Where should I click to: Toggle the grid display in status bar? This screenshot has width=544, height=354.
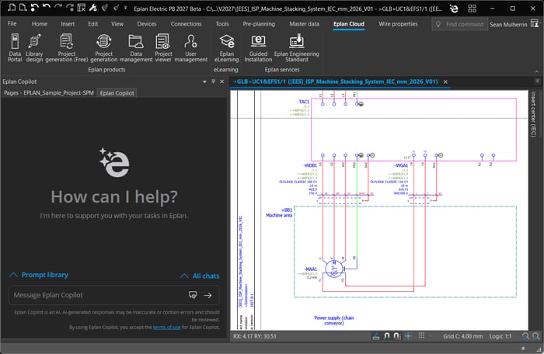[421, 335]
